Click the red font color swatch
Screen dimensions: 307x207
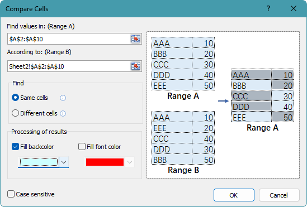pos(105,162)
